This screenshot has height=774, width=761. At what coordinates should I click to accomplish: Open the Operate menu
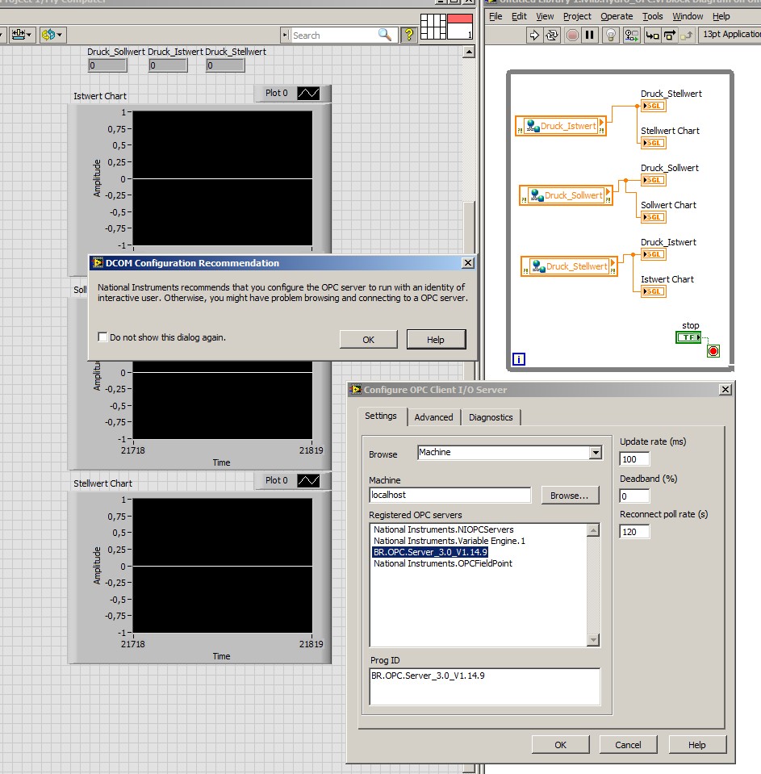pyautogui.click(x=617, y=16)
